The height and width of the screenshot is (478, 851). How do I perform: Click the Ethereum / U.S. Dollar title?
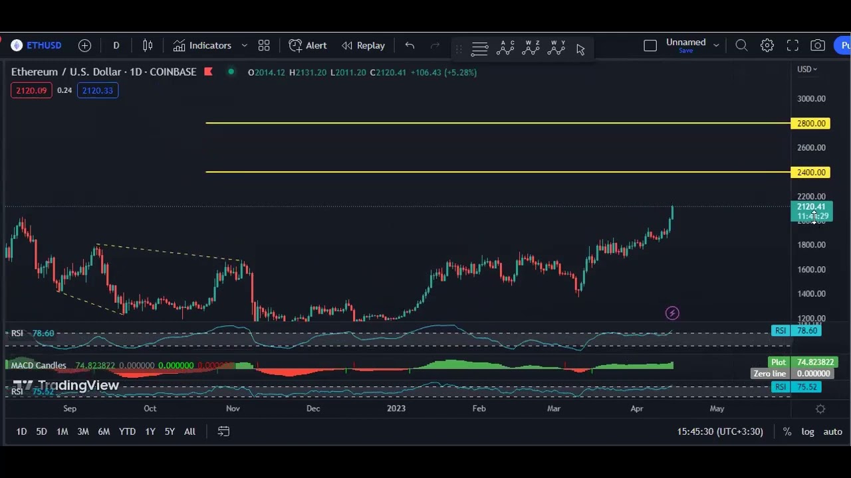(104, 72)
